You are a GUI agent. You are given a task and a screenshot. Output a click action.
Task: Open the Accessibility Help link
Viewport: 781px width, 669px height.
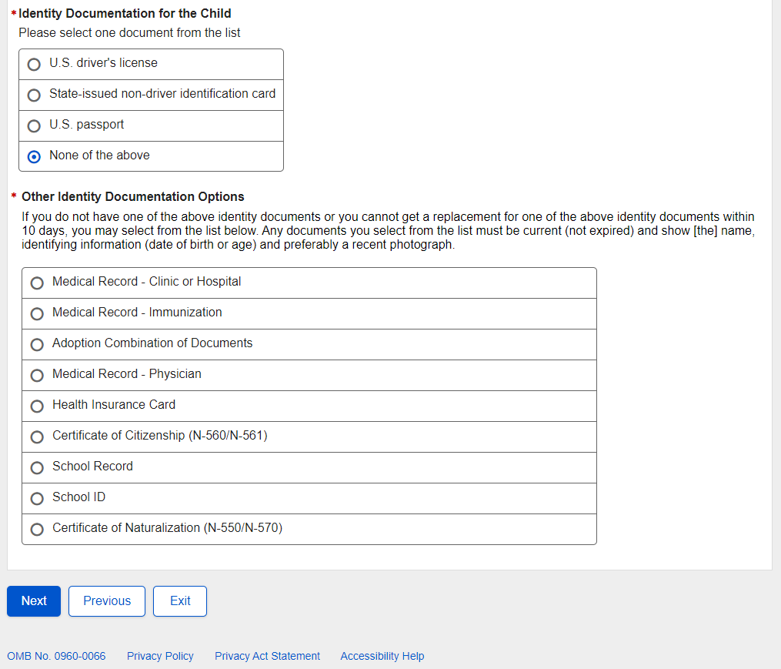click(x=382, y=657)
